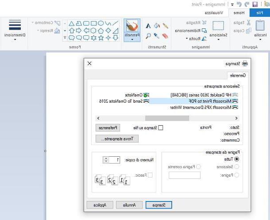The width and height of the screenshot is (270, 220).
Task: Expand the Forme shapes gallery more arrow
Action: 65,37
